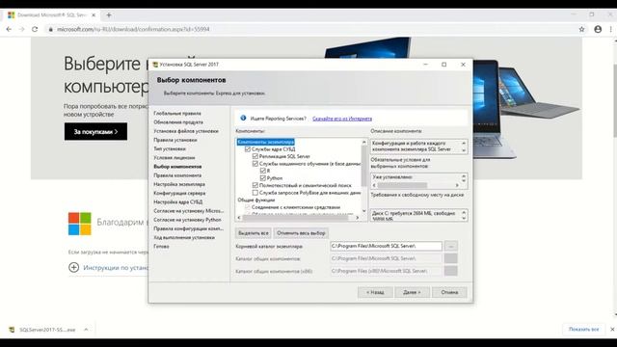617x347 pixels.
Task: Click Уже установлено box scroll-right arrow
Action: [x=457, y=185]
